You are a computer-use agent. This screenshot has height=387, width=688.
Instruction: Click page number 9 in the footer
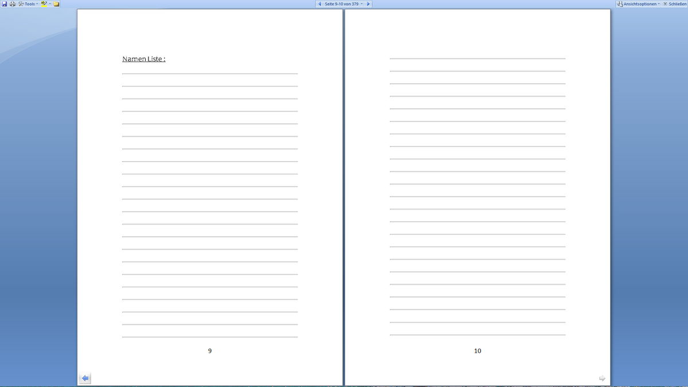[x=210, y=350]
